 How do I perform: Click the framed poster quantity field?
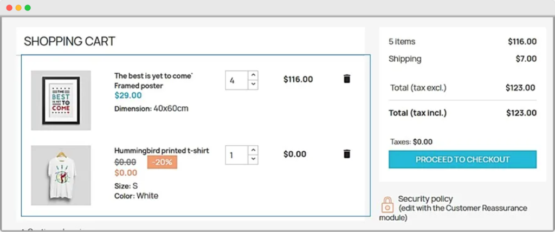(x=237, y=80)
